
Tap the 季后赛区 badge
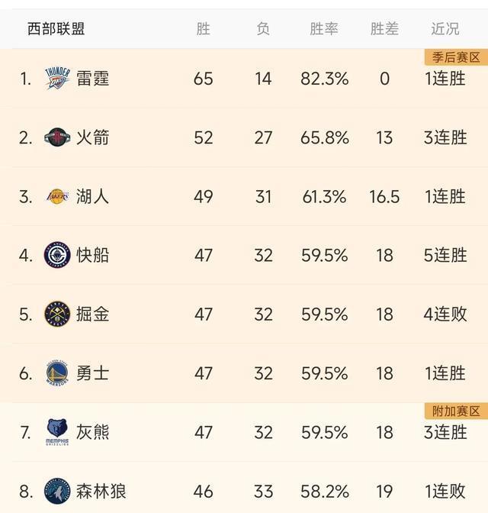click(456, 57)
